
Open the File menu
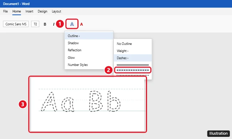[5, 11]
